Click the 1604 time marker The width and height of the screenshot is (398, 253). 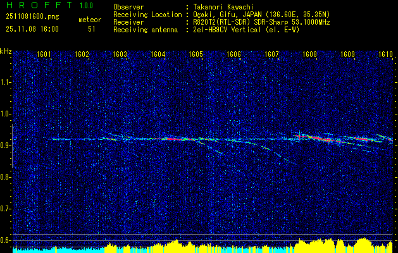click(158, 54)
